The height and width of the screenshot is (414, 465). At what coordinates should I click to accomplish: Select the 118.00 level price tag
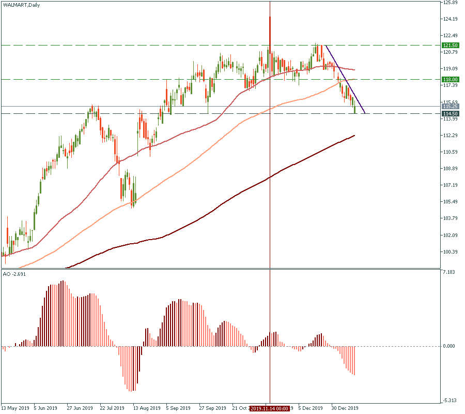(x=450, y=79)
